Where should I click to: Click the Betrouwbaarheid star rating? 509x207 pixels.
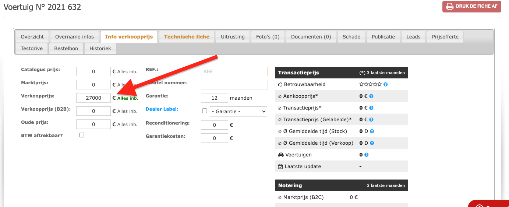pyautogui.click(x=371, y=84)
